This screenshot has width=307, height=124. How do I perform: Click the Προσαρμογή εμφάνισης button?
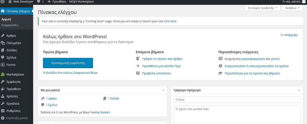(68, 63)
